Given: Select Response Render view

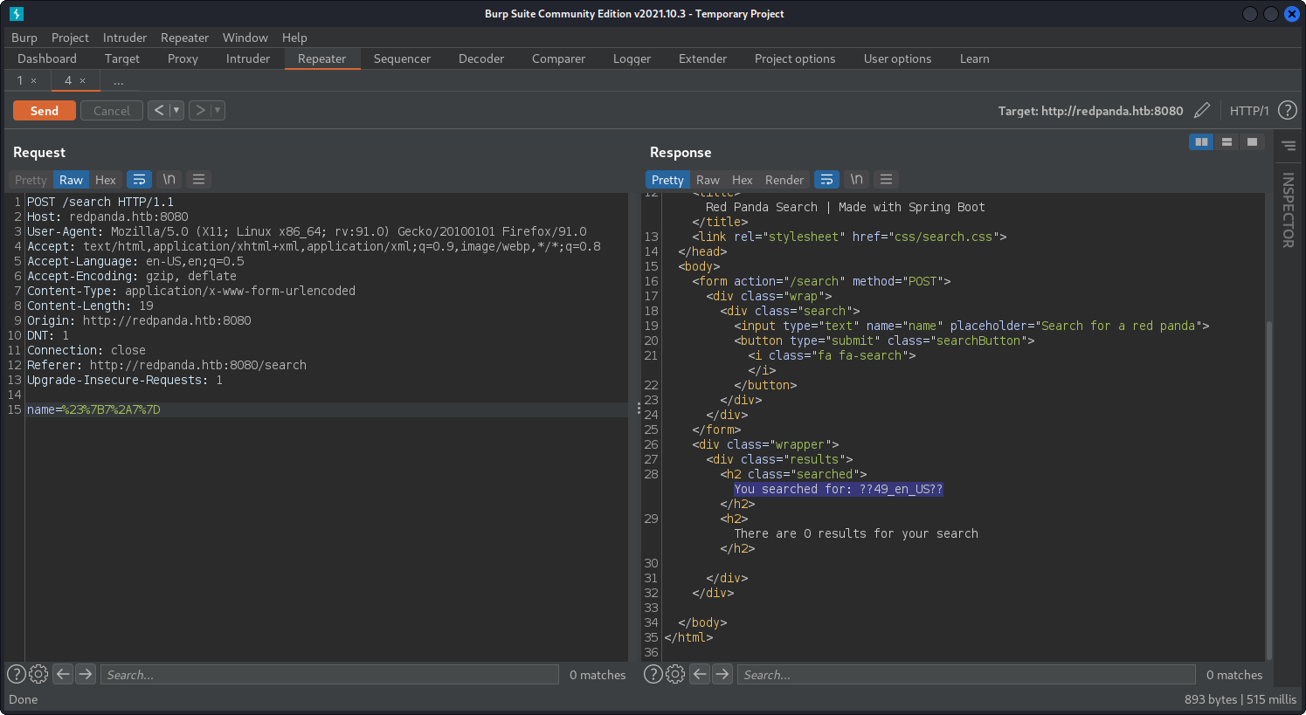Looking at the screenshot, I should [784, 180].
